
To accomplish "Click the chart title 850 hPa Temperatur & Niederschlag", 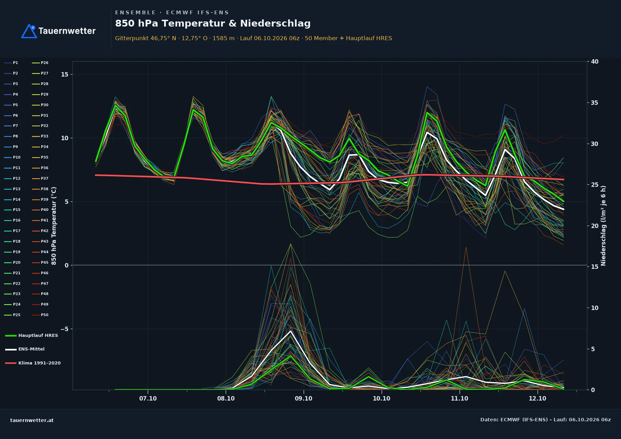I will pyautogui.click(x=213, y=23).
